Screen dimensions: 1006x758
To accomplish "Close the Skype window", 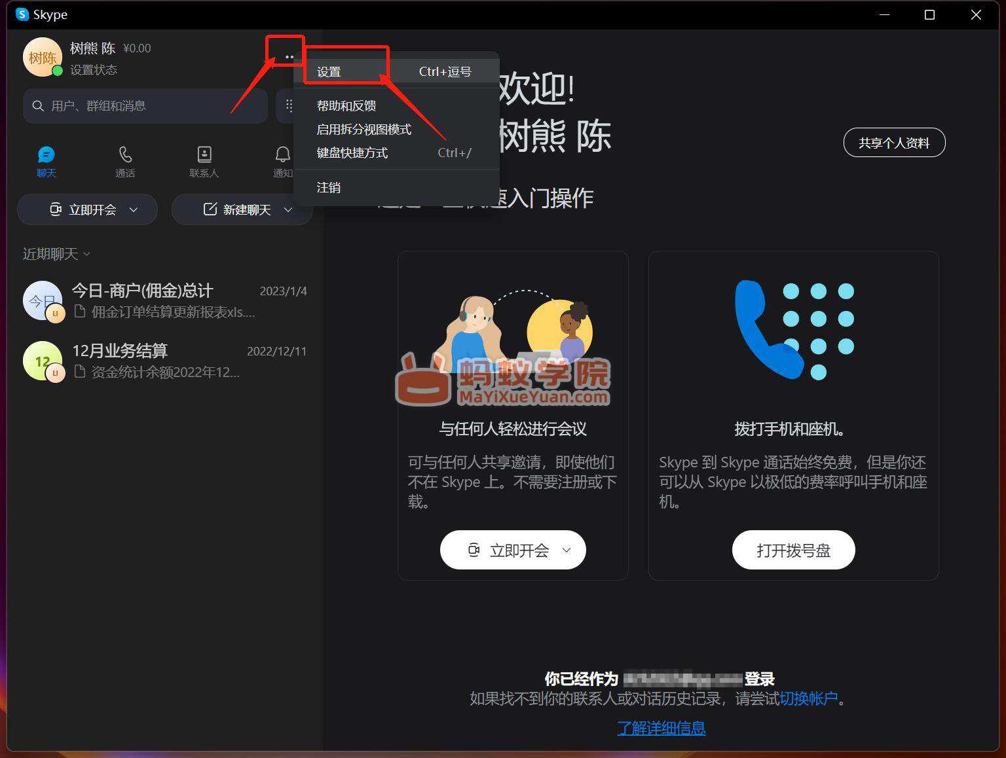I will (976, 14).
